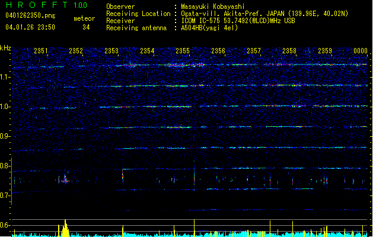
Task: Click the receiver value ICOM IC-575
Action: pyautogui.click(x=238, y=21)
